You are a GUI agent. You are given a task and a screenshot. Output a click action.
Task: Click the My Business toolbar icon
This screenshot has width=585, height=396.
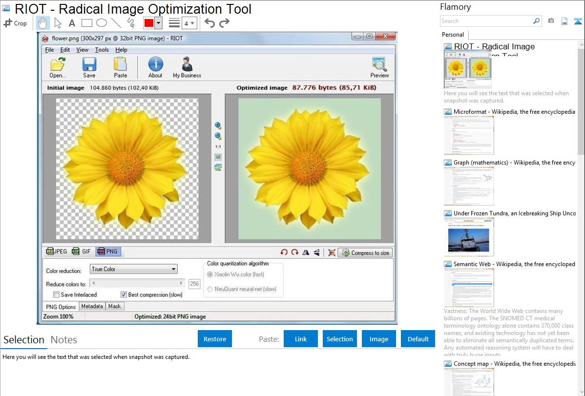[x=187, y=67]
